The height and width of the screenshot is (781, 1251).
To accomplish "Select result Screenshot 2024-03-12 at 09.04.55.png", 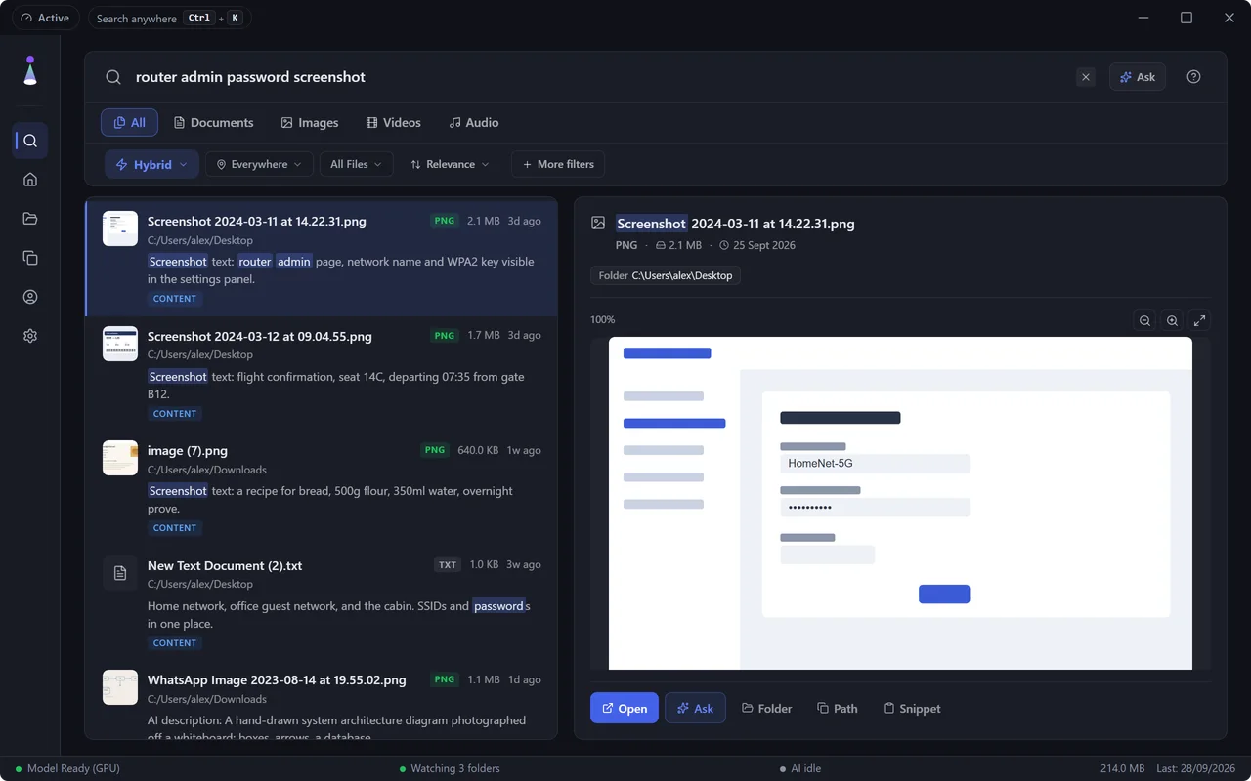I will 322,374.
